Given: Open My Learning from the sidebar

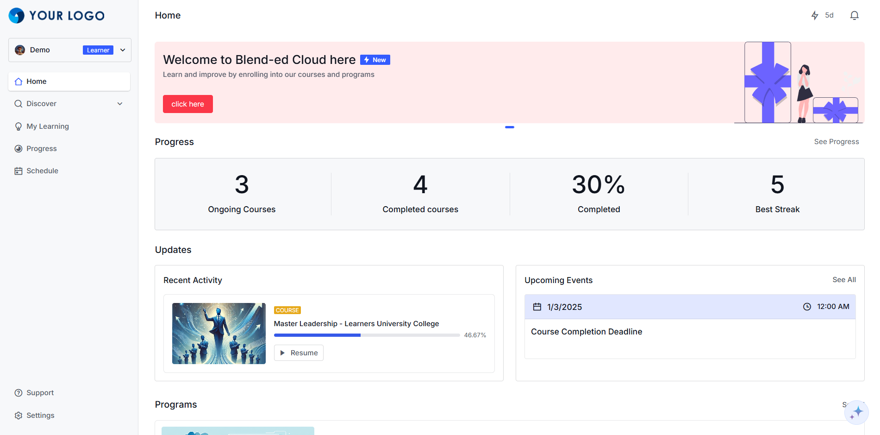Looking at the screenshot, I should (47, 126).
